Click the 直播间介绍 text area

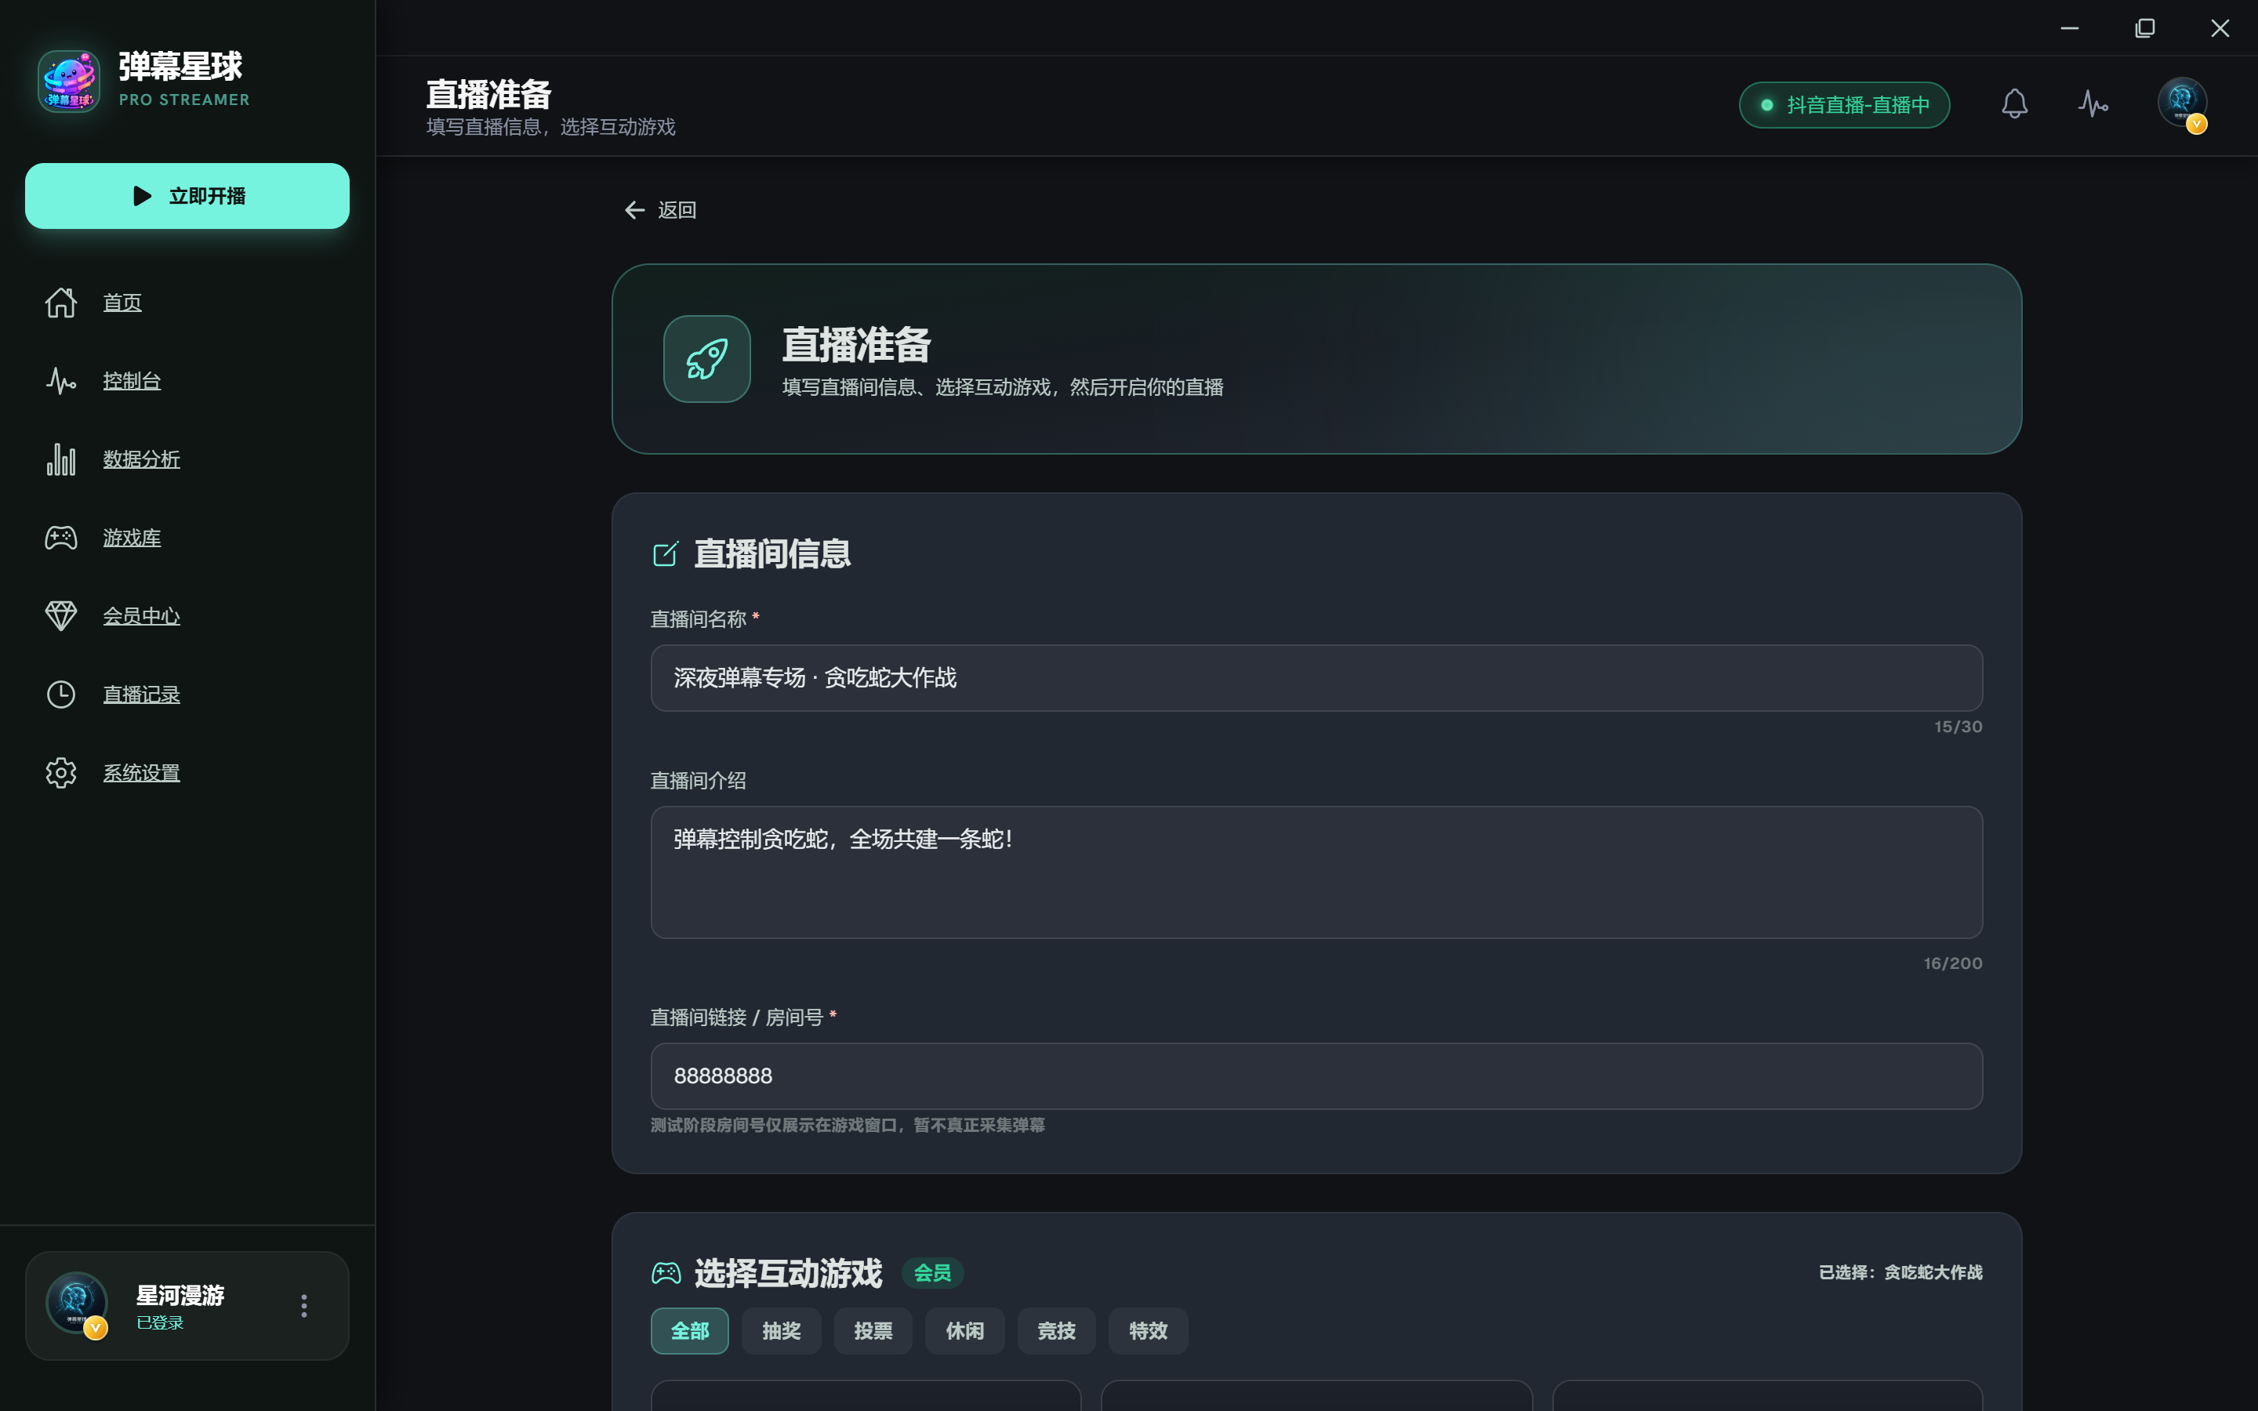(x=1316, y=872)
